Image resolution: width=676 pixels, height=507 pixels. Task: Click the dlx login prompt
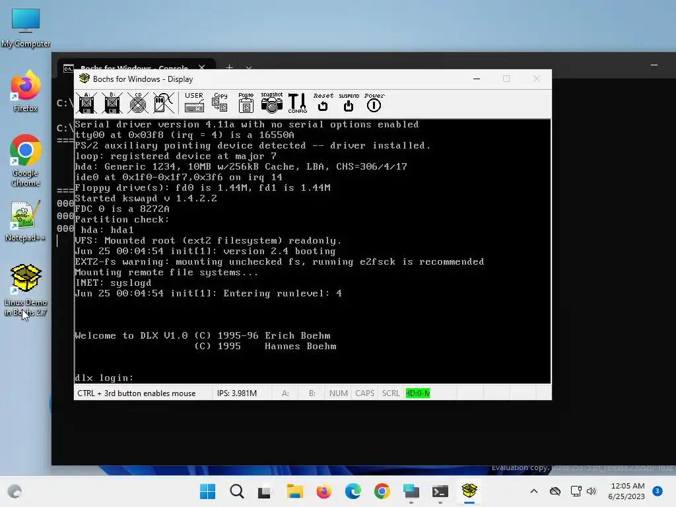(104, 378)
